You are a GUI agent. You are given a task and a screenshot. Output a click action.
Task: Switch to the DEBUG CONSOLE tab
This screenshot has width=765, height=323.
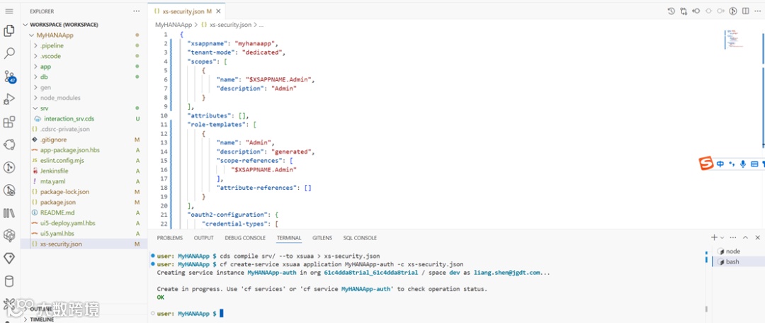(x=245, y=238)
